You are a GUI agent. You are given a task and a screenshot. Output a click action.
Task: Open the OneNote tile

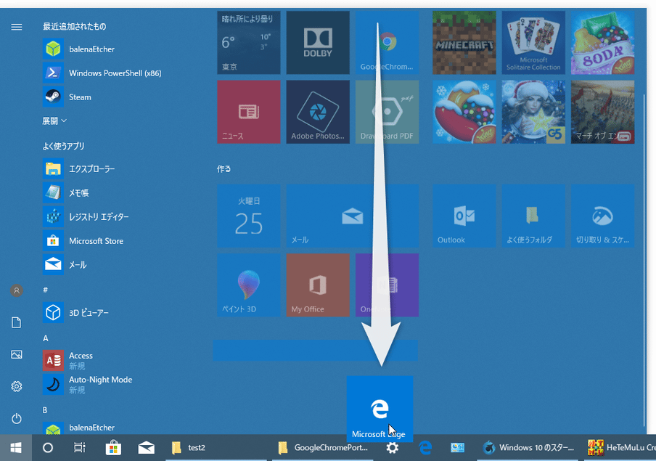click(387, 285)
